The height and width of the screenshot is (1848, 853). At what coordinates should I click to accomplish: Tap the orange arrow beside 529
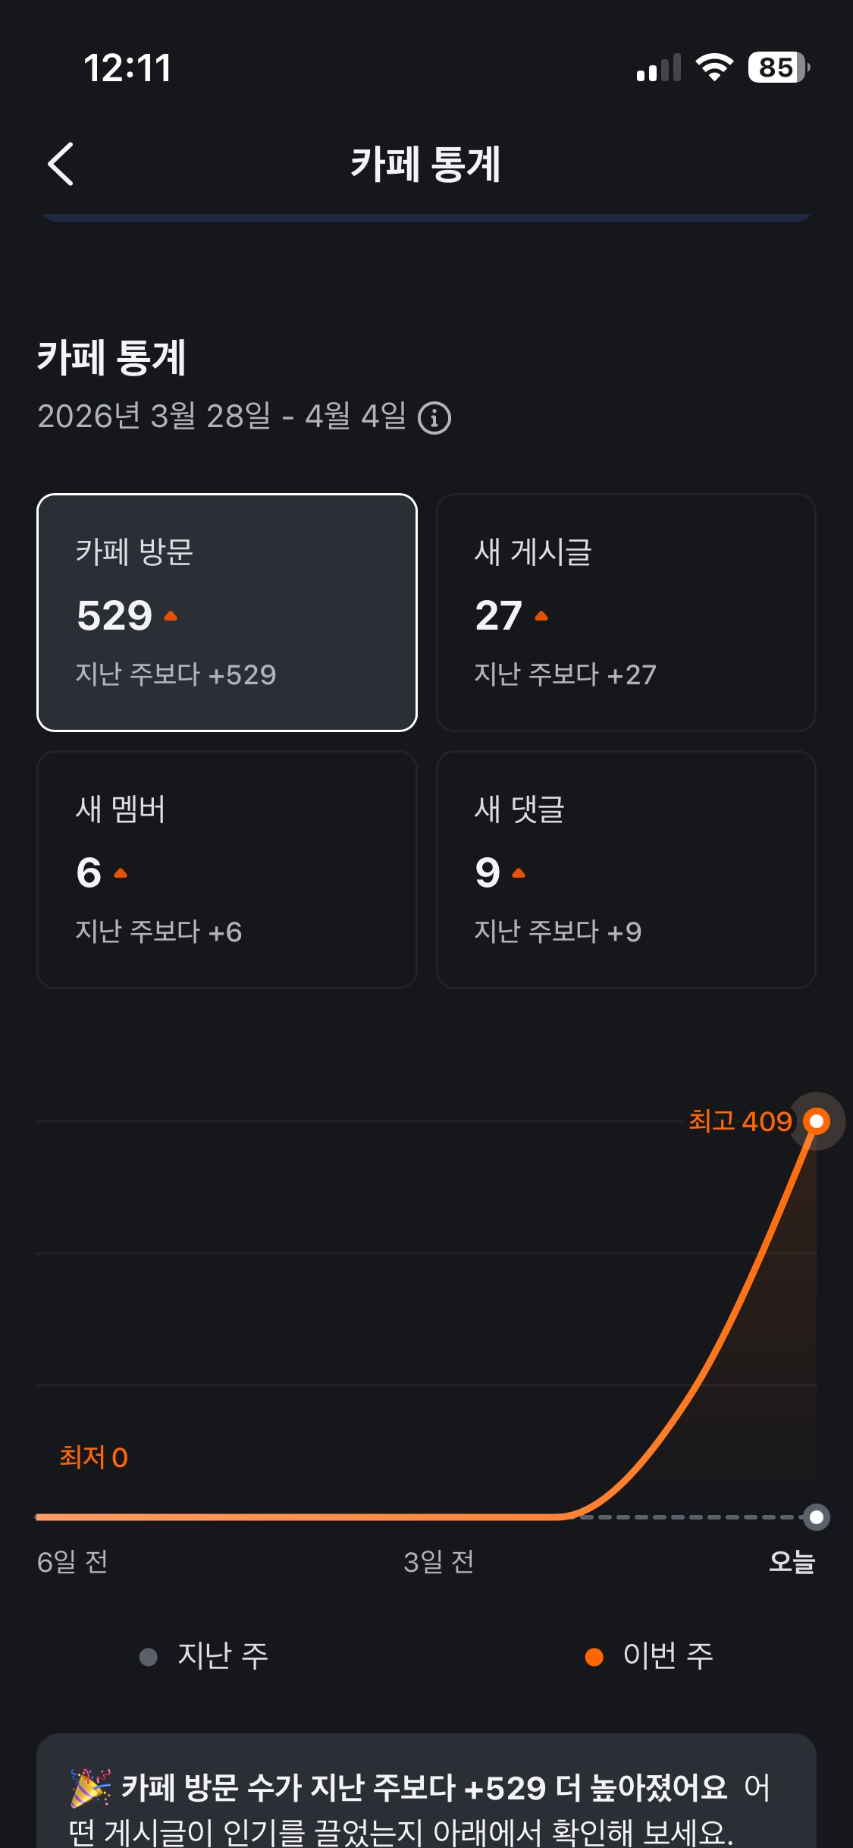click(171, 616)
